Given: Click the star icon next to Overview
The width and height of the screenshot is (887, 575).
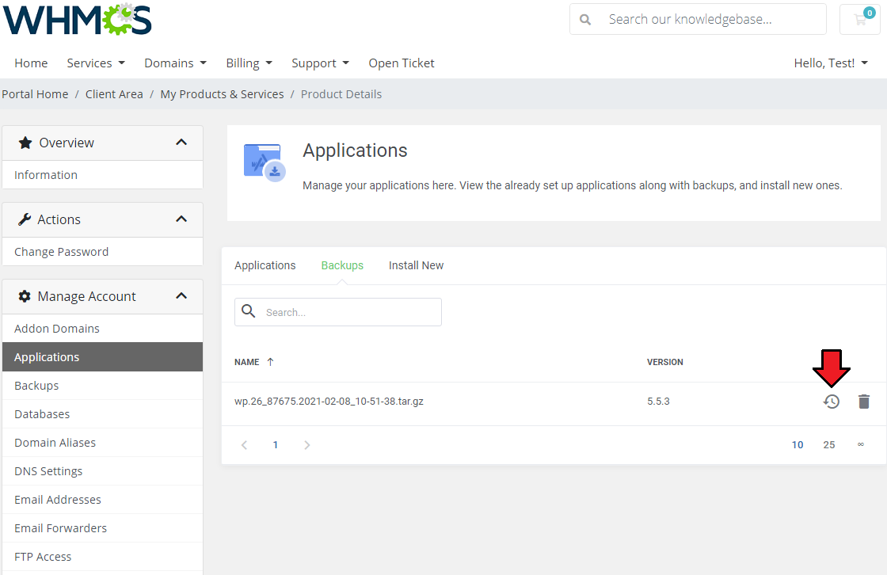Looking at the screenshot, I should coord(25,143).
